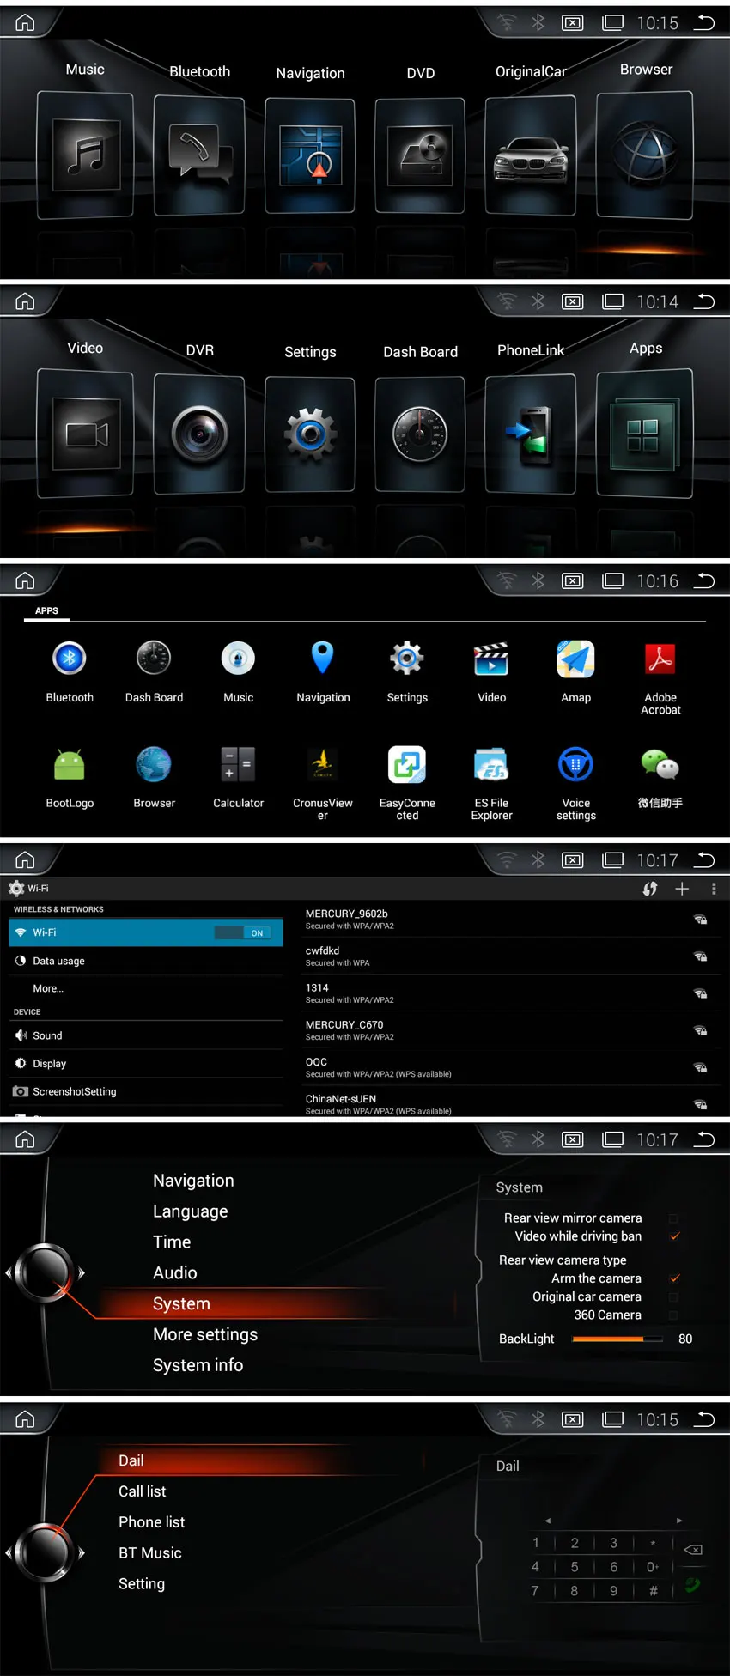Open the Wi-Fi overflow three-dot menu
The height and width of the screenshot is (1676, 730).
pyautogui.click(x=714, y=889)
